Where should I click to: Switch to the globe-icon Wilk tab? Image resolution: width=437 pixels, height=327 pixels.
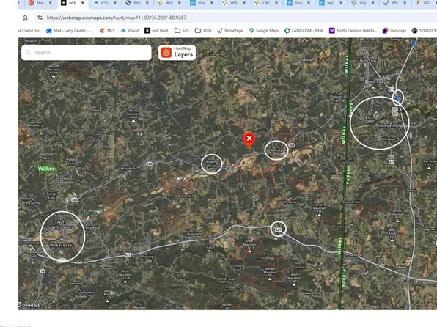pos(136,3)
